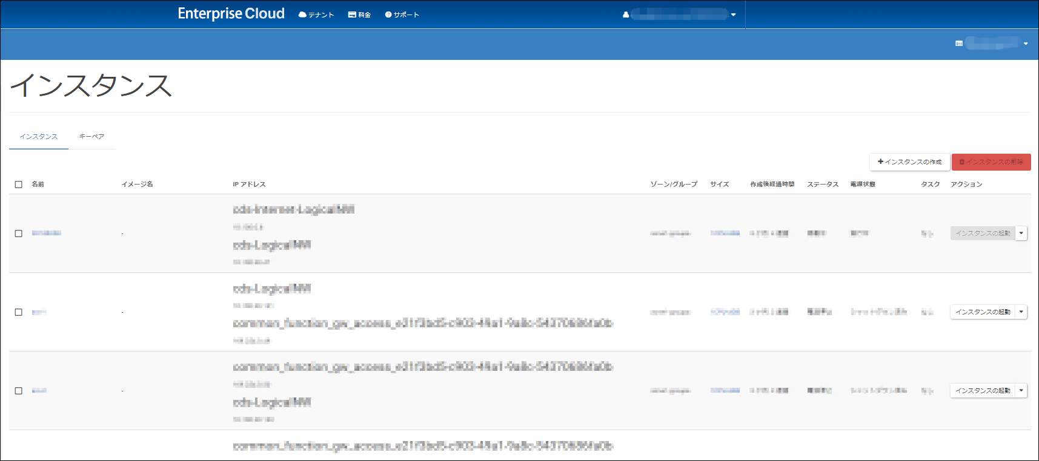Viewport: 1039px width, 461px height.
Task: Click the 電源状態 column header
Action: coord(863,185)
